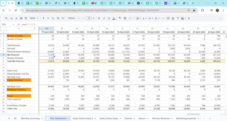
Task: Decrease font size with minus button
Action: pyautogui.click(x=84, y=18)
